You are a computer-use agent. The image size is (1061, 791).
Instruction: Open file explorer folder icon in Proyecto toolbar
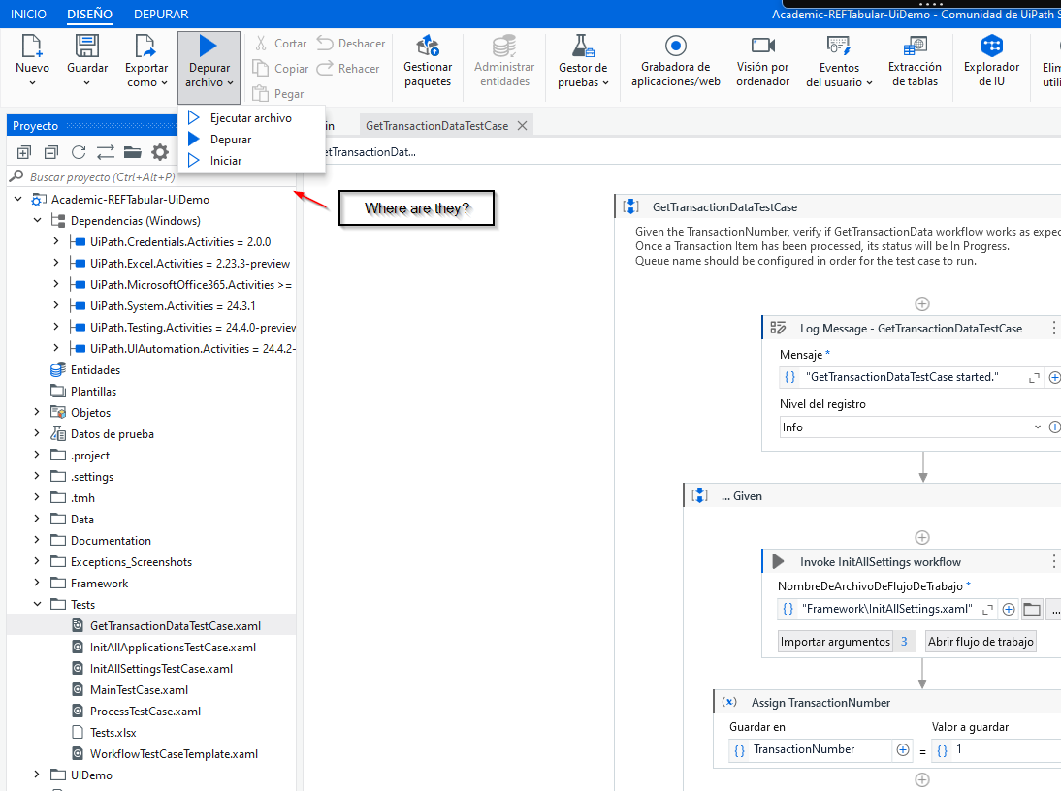pyautogui.click(x=133, y=152)
